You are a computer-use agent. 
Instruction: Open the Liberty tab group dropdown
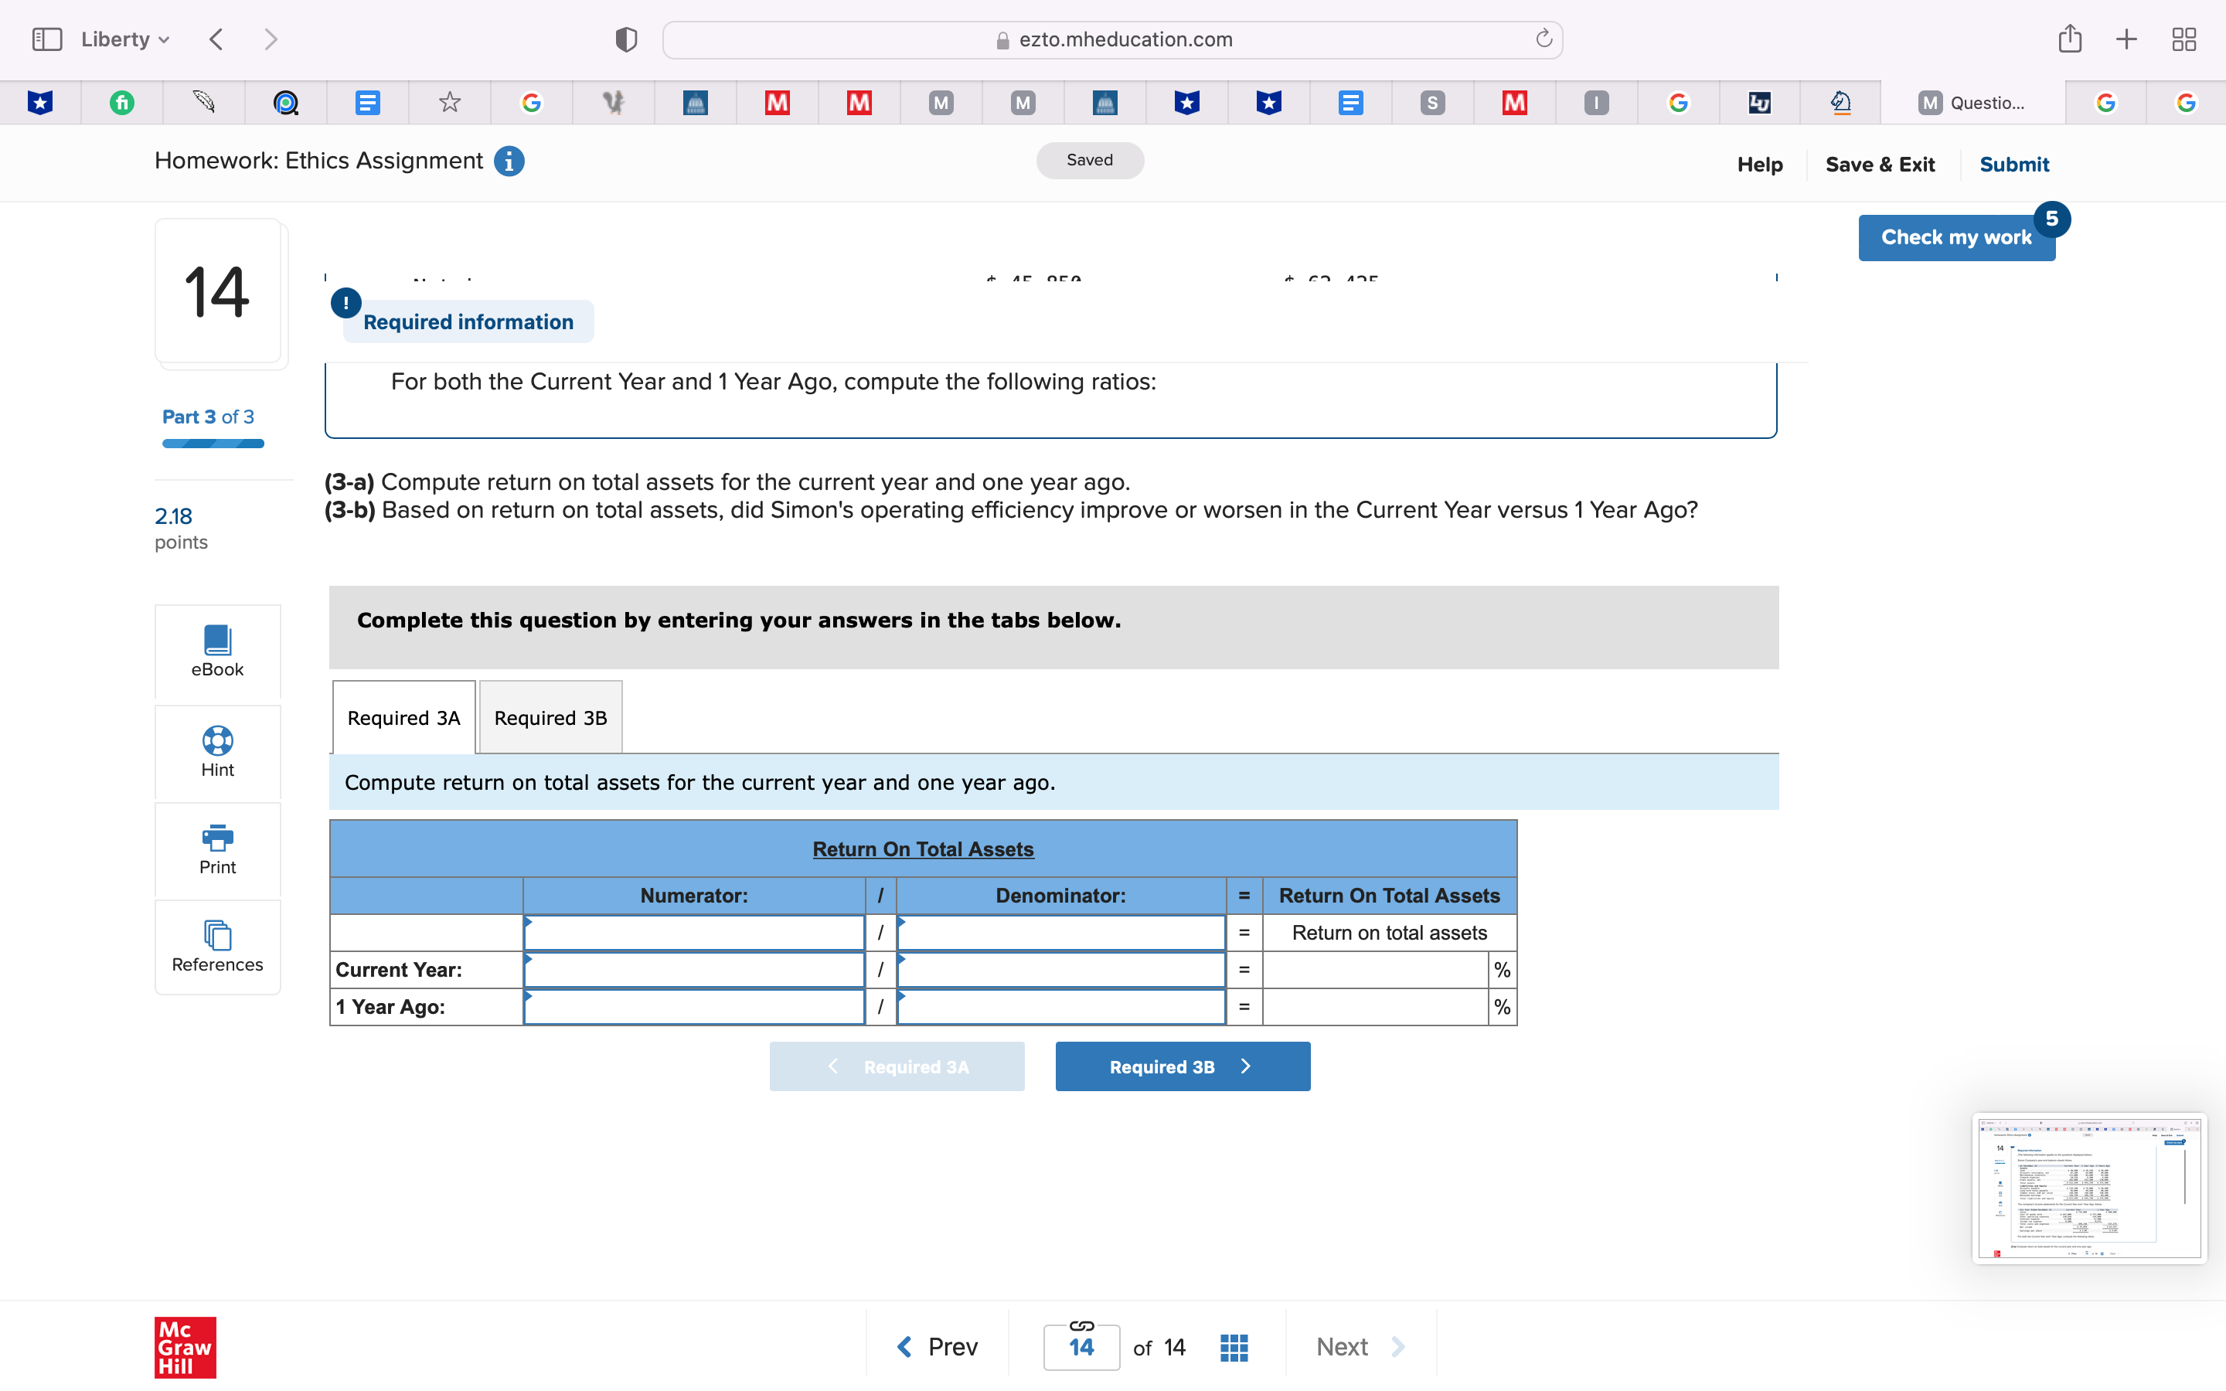pyautogui.click(x=125, y=39)
